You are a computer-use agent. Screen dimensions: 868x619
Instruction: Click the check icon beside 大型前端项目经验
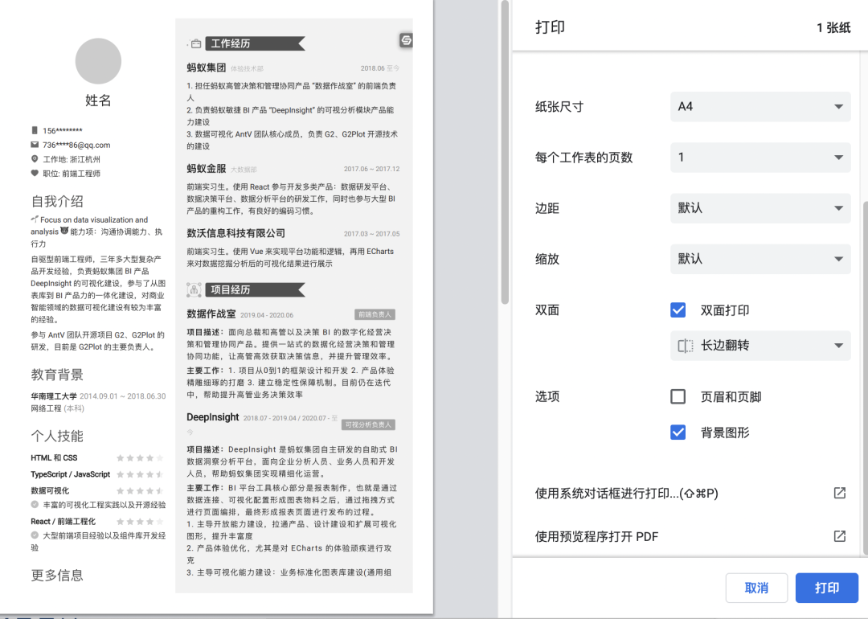point(35,535)
